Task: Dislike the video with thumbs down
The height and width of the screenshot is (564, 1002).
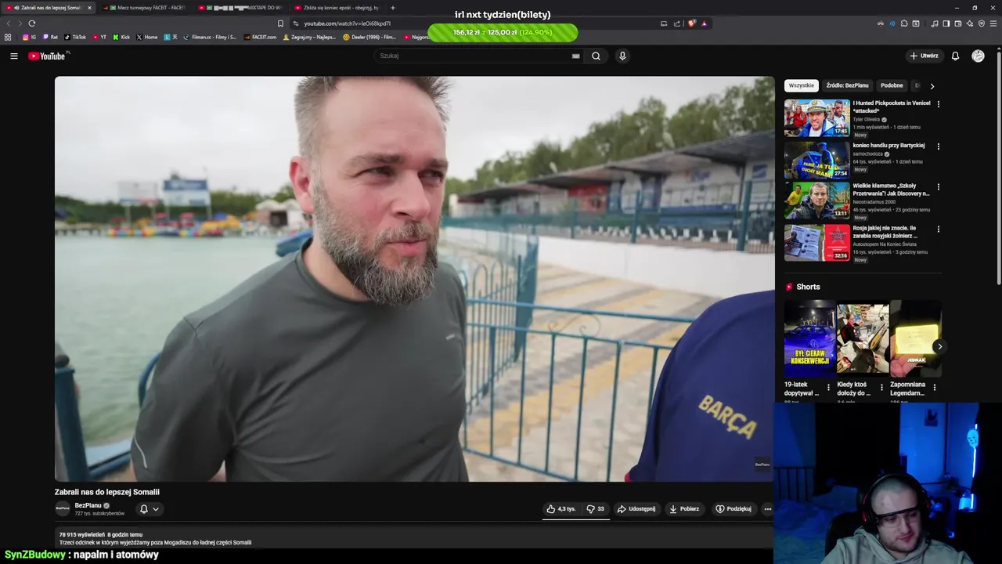Action: (x=595, y=509)
